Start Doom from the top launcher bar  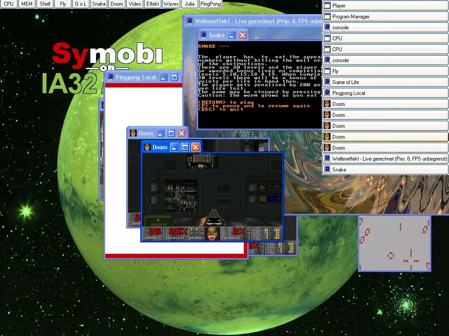point(117,4)
